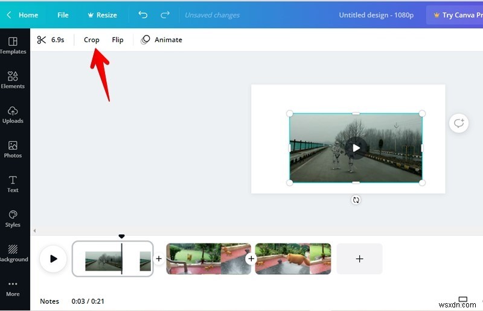Click the Home link
The image size is (483, 311).
tap(28, 14)
